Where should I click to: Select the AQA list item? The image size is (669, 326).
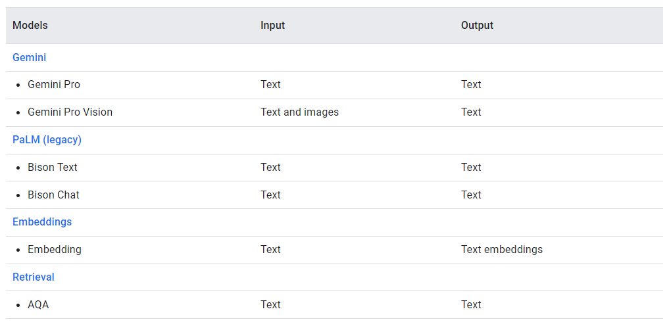click(x=38, y=305)
